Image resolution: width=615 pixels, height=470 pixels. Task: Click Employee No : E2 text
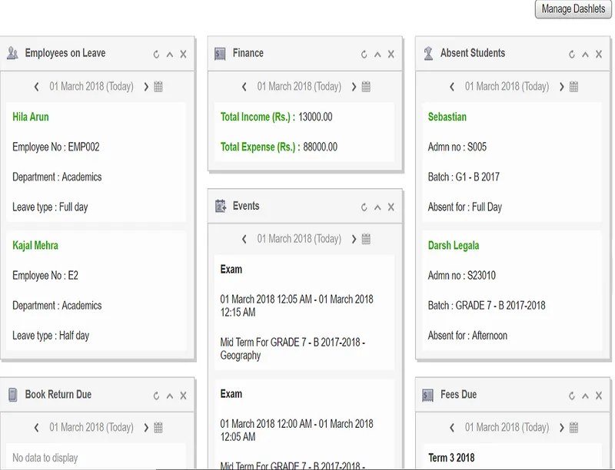pos(45,276)
